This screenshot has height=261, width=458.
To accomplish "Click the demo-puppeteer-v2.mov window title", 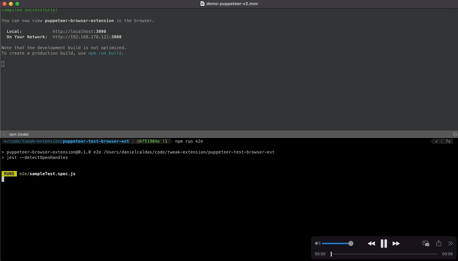I will (x=232, y=4).
